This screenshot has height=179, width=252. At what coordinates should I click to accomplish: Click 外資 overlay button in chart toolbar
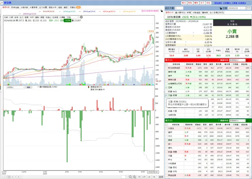11,17
